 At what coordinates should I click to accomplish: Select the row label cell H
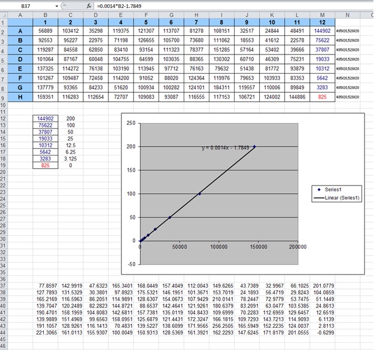pos(20,96)
